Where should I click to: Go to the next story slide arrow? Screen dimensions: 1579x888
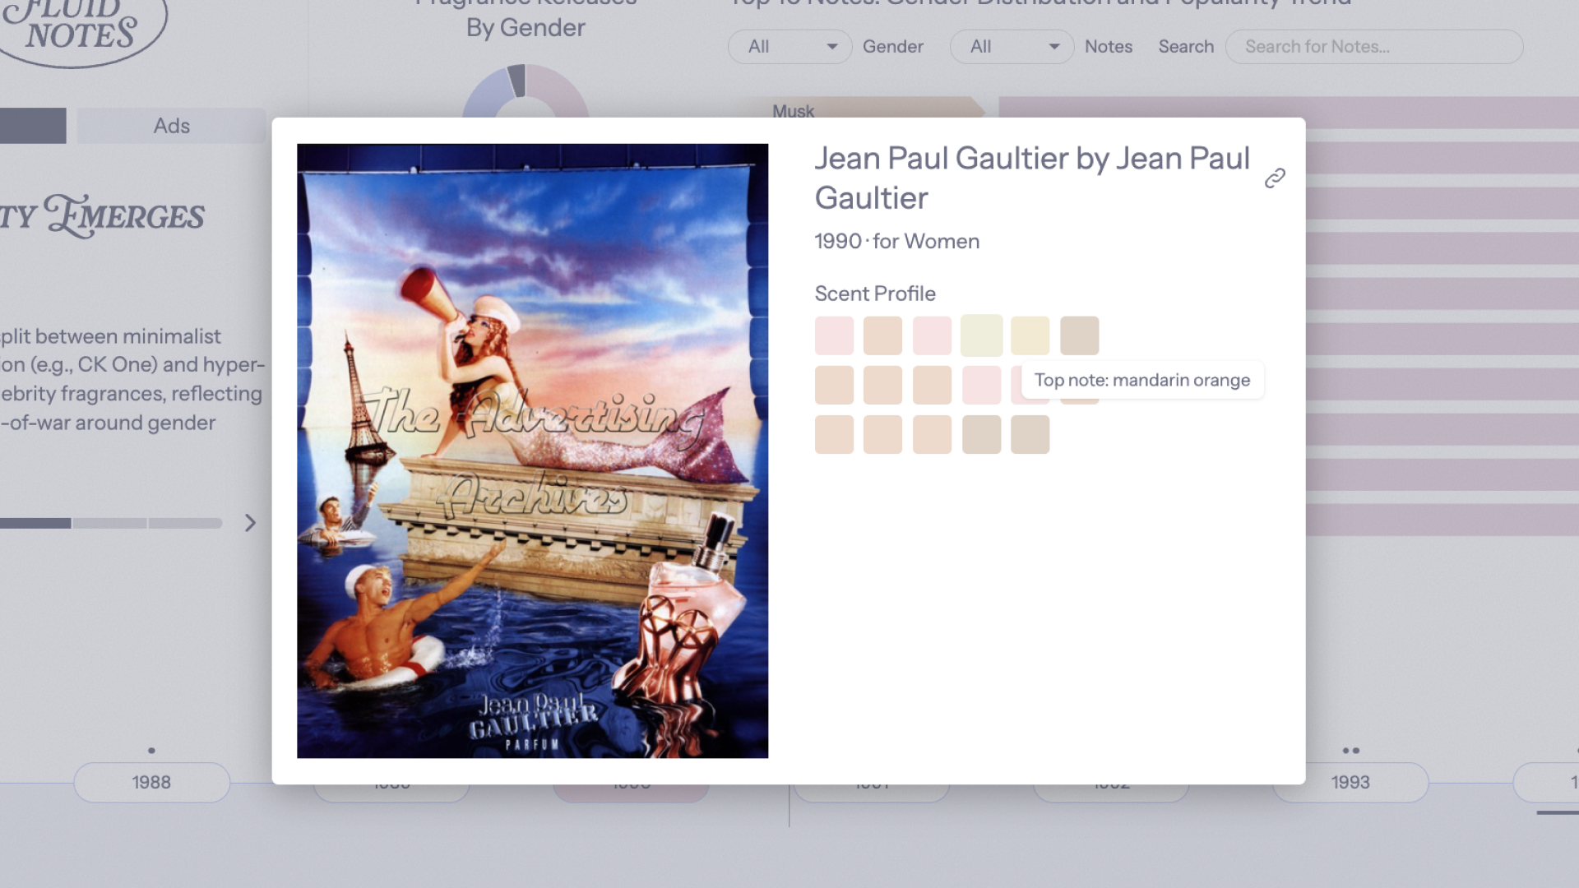250,523
